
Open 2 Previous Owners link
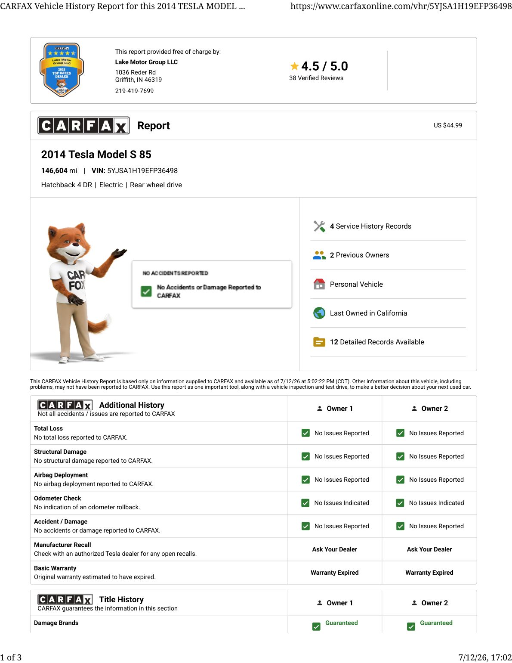(x=359, y=255)
